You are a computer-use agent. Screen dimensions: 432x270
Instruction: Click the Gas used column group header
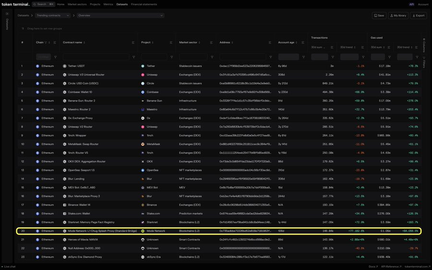(x=376, y=38)
